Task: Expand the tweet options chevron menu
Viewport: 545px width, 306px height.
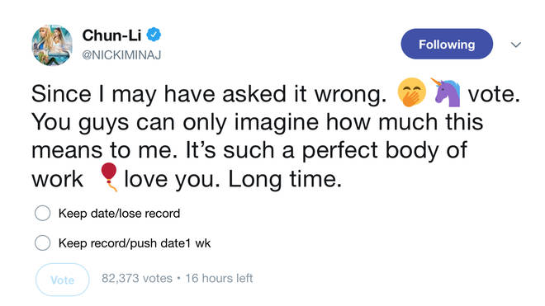Action: (516, 45)
